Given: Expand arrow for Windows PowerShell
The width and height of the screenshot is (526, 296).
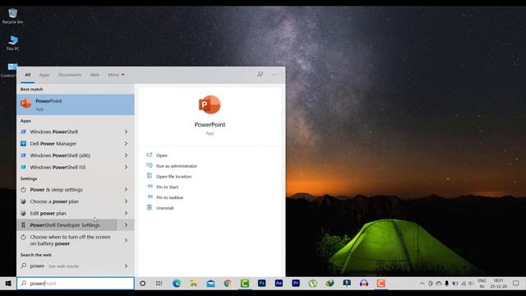Looking at the screenshot, I should (126, 132).
